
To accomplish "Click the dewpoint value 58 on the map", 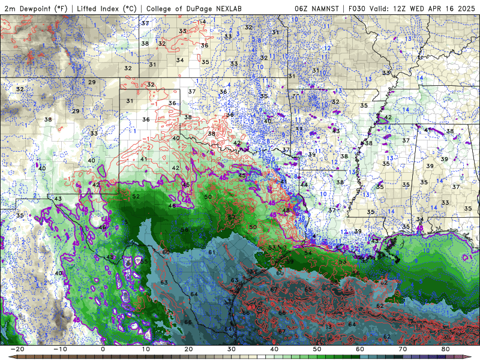I will click(334, 282).
